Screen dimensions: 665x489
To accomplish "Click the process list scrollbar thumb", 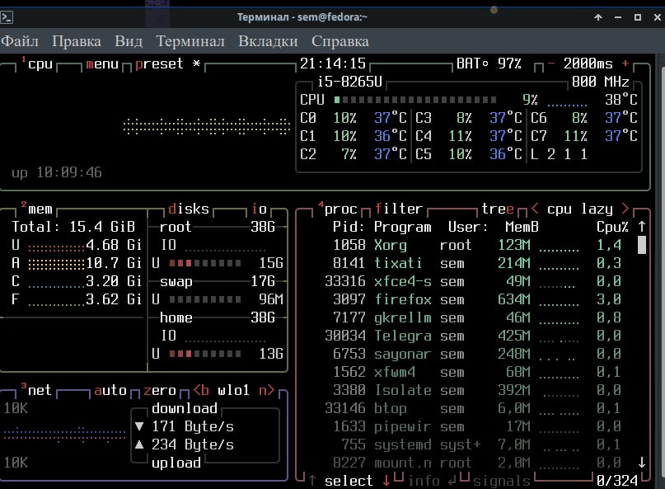I will tap(642, 245).
